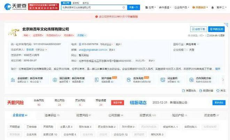Click the 财产线索 document icon
Screen dimensions: 230x140
click(97, 80)
